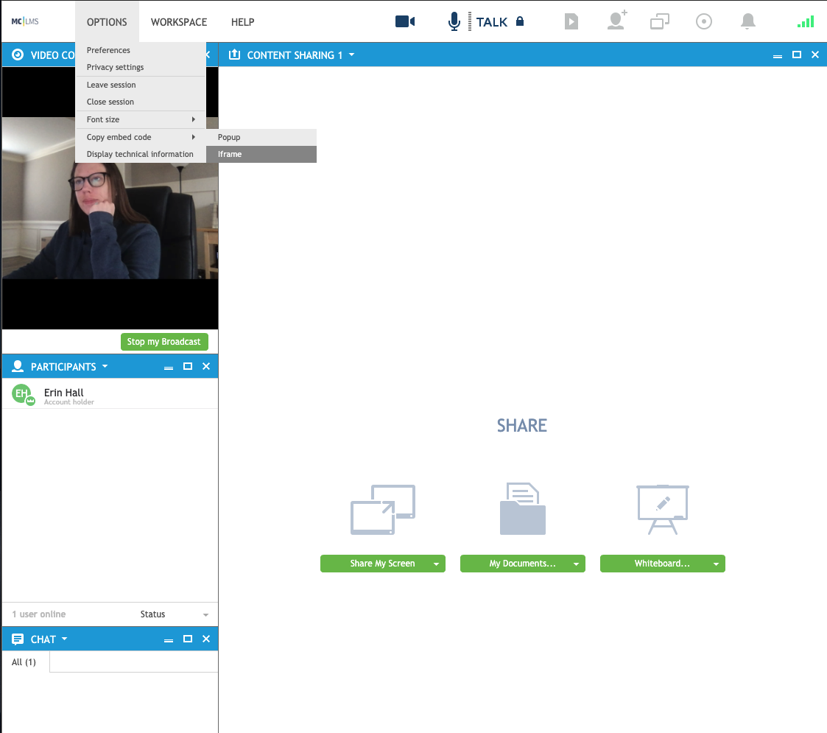Close the Content Sharing panel
Screen dimensions: 827x733
(815, 55)
